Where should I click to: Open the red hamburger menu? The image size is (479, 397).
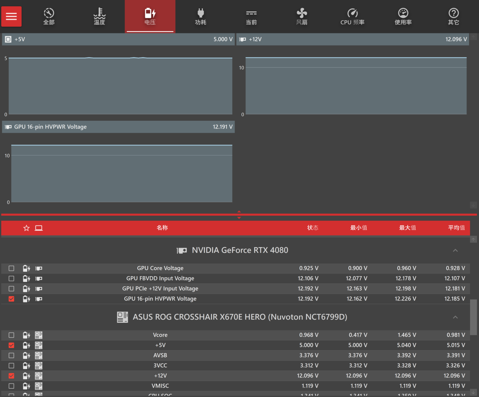point(11,16)
